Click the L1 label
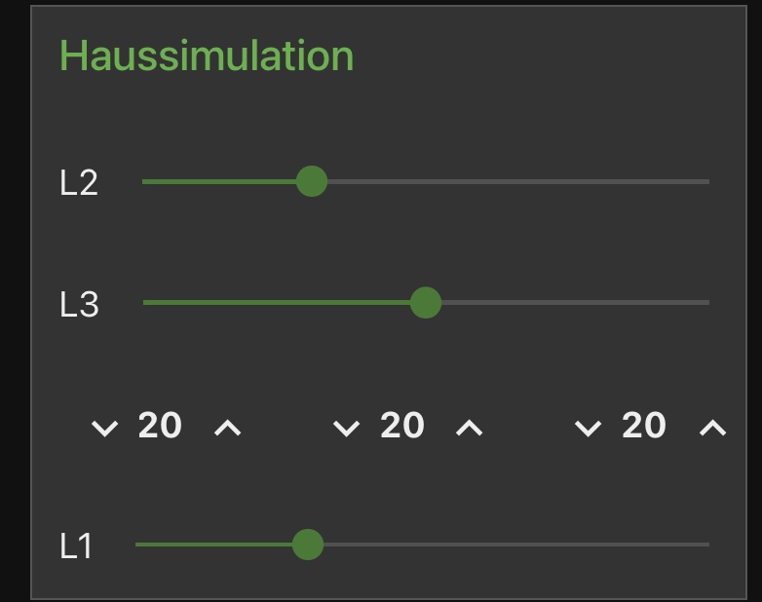The height and width of the screenshot is (602, 762). click(76, 546)
